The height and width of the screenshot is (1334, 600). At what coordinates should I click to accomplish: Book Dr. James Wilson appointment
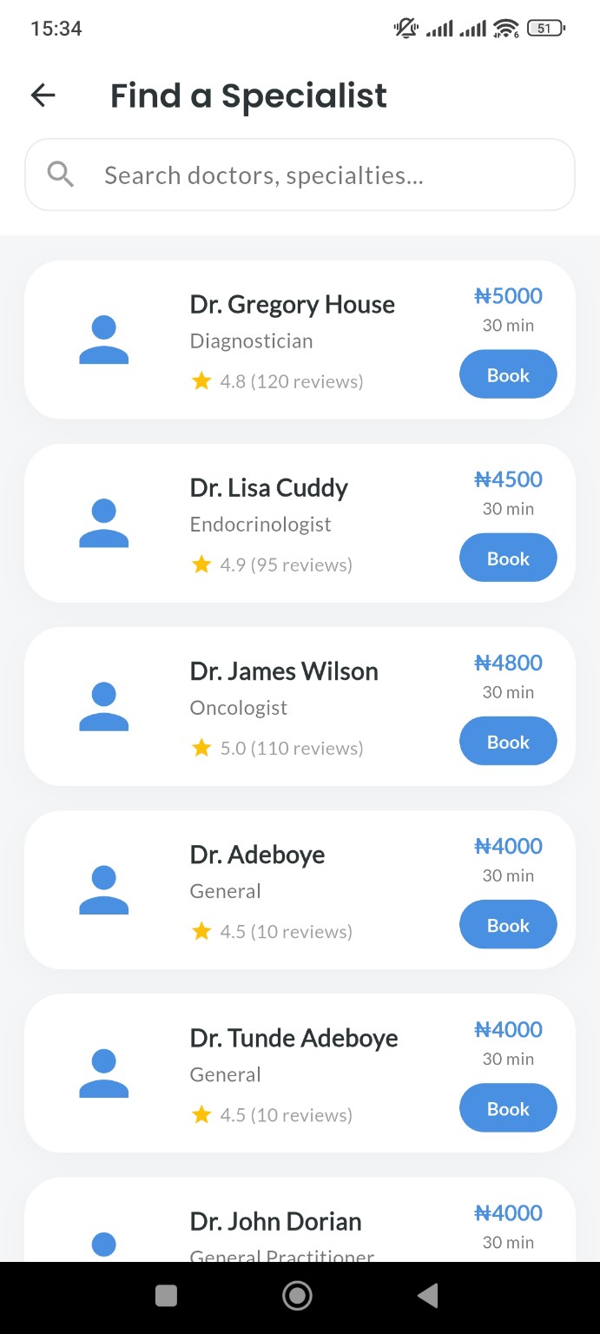(x=508, y=741)
